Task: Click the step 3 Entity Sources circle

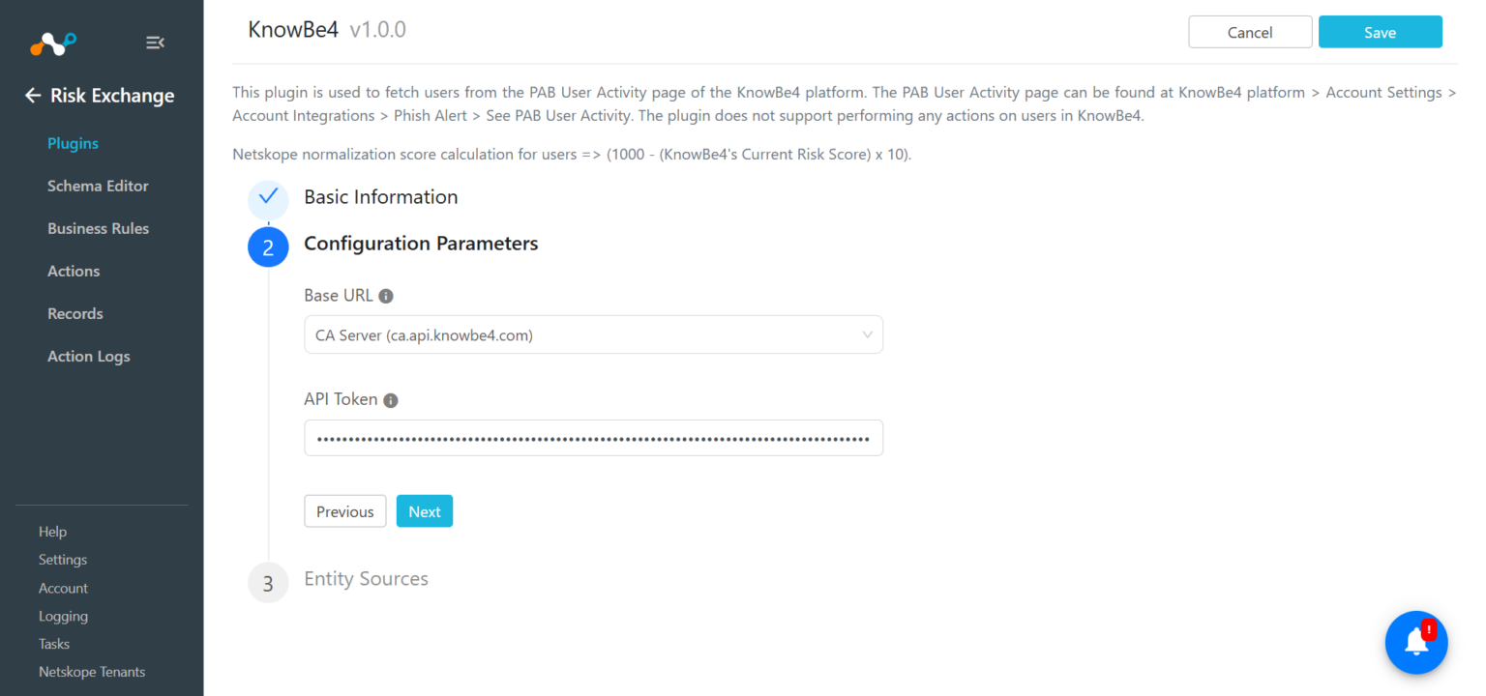Action: click(x=268, y=582)
